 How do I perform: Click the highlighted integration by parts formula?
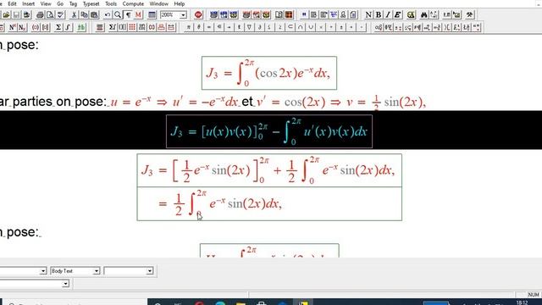click(269, 131)
